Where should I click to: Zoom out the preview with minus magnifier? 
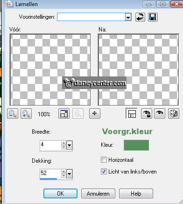[13, 113]
